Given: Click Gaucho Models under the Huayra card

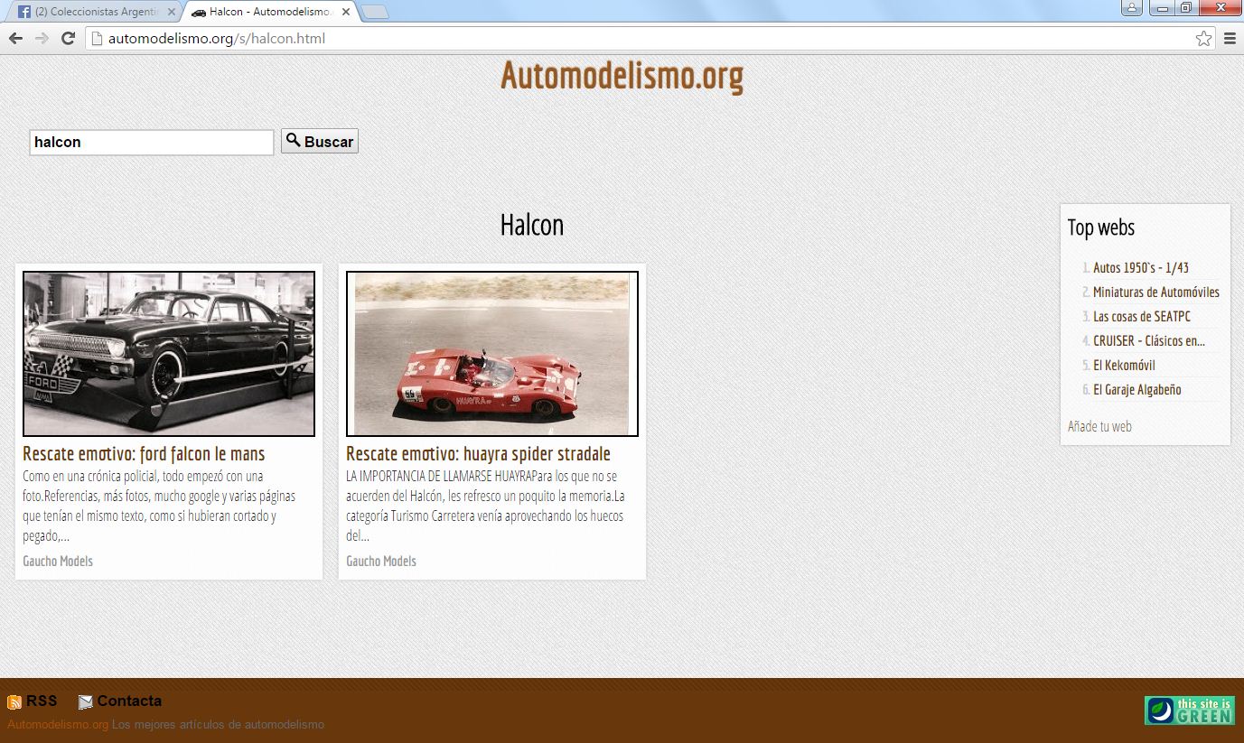Looking at the screenshot, I should (381, 561).
